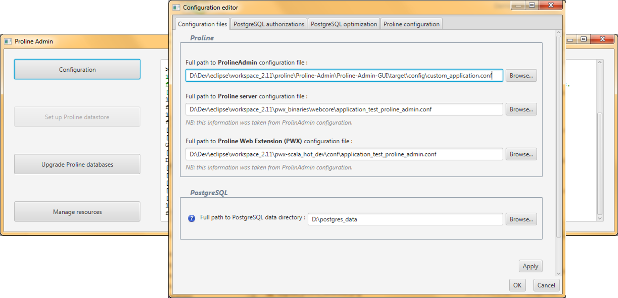The width and height of the screenshot is (618, 298).
Task: Minimize the Proline Admin window
Action: pyautogui.click(x=571, y=39)
